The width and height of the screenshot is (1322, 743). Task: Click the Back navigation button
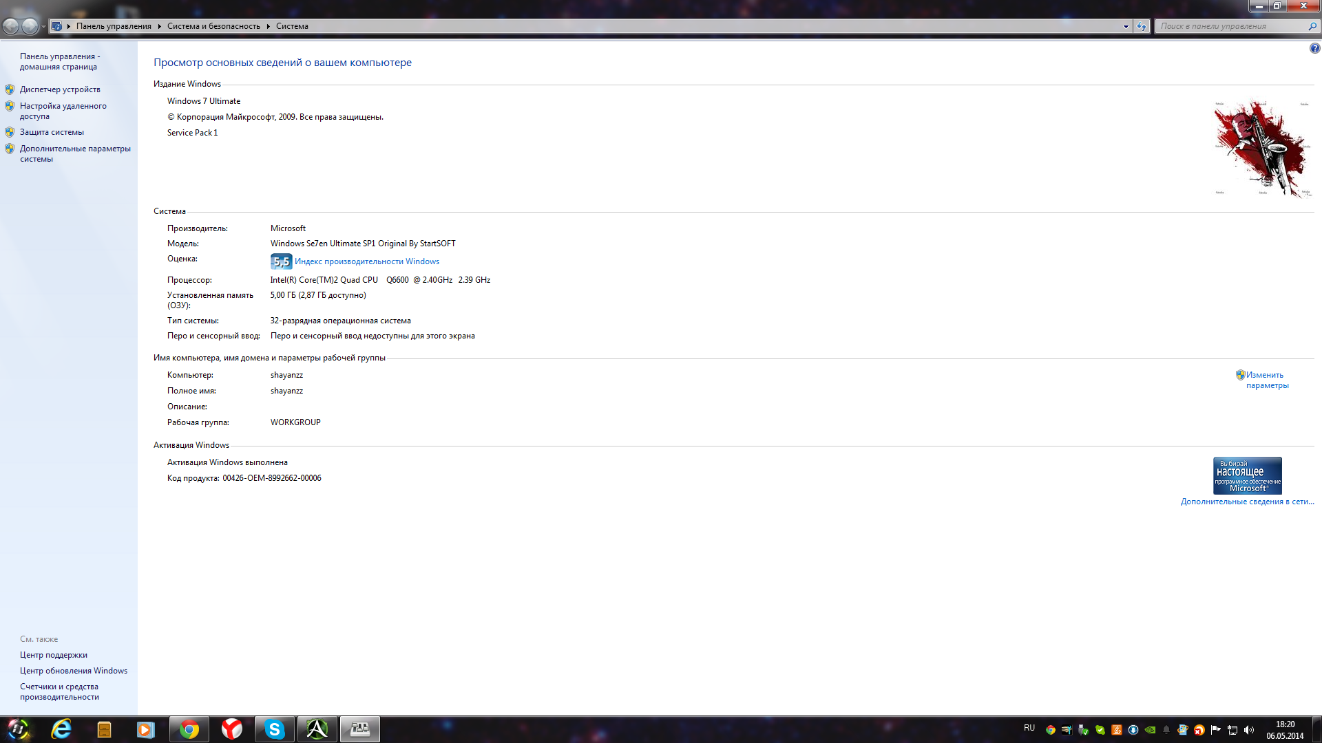click(11, 26)
